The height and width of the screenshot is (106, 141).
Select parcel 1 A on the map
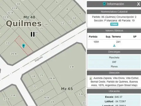coord(13,95)
